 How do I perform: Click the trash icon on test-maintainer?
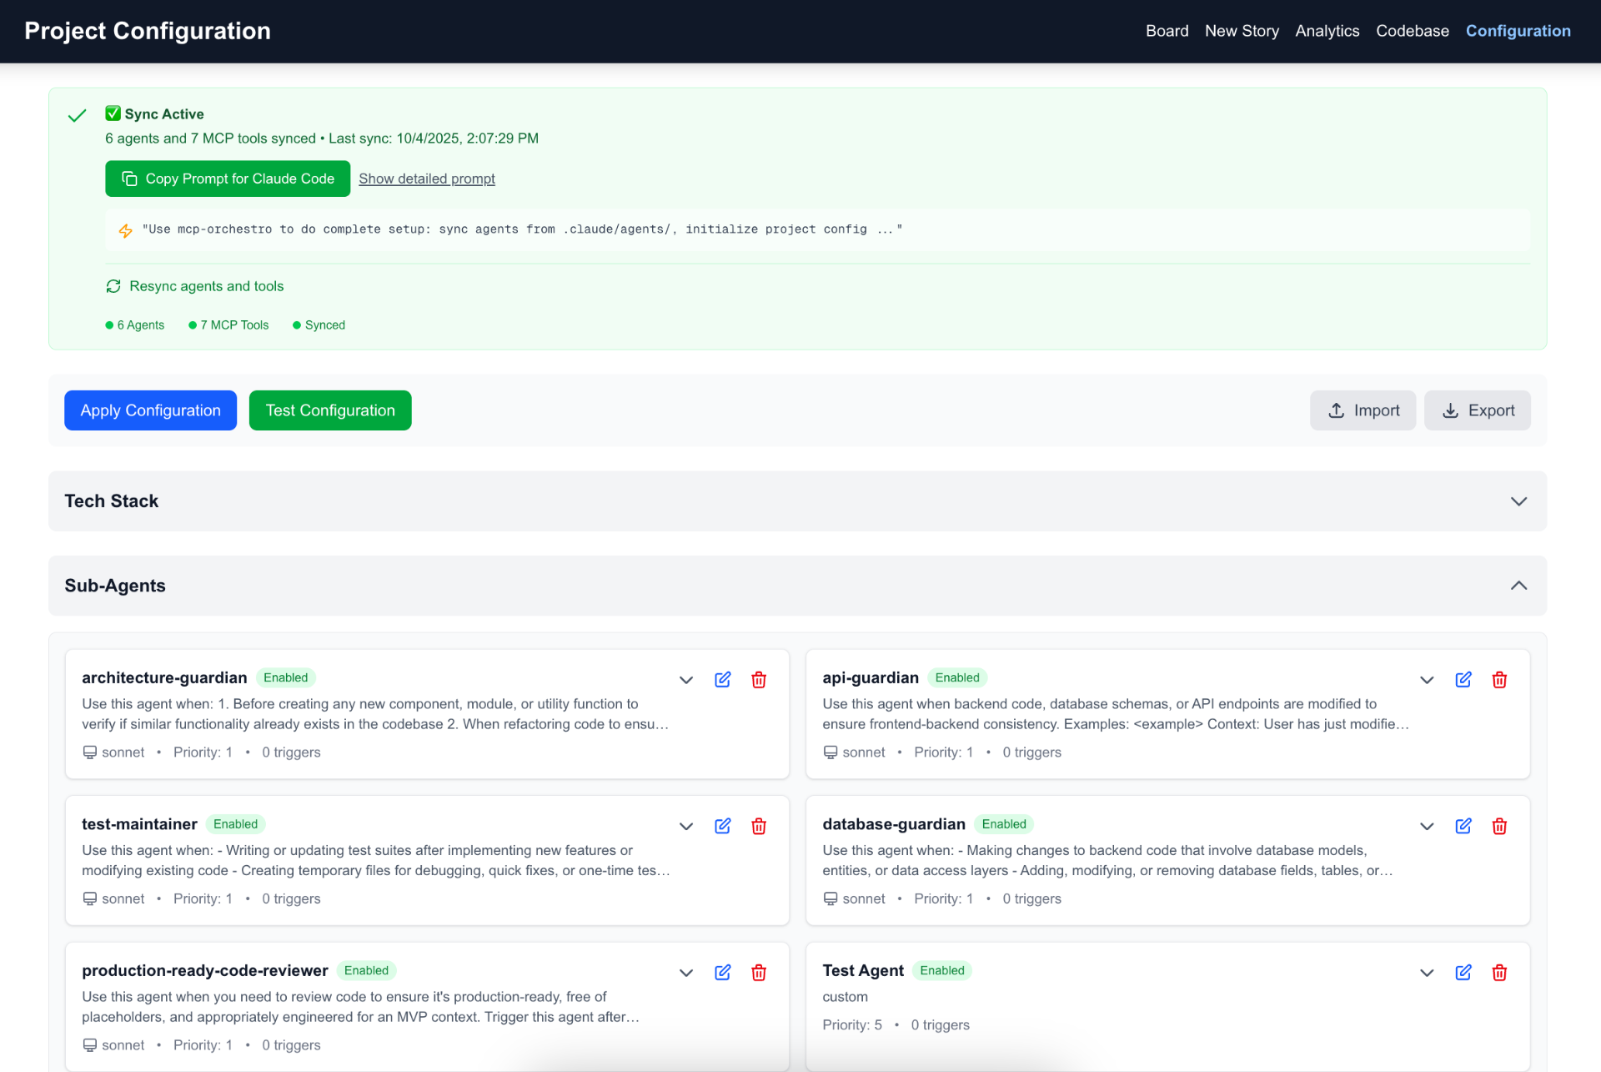tap(759, 826)
